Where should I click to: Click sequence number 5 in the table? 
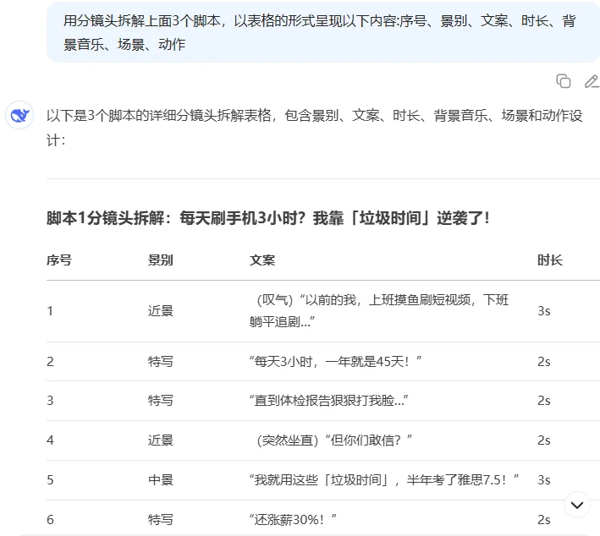pos(50,480)
